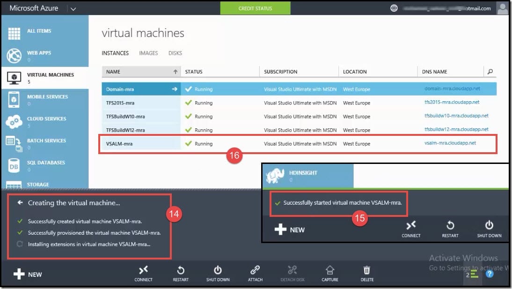The width and height of the screenshot is (512, 289).
Task: Click the green CREDIT STATUS button
Action: pos(255,8)
